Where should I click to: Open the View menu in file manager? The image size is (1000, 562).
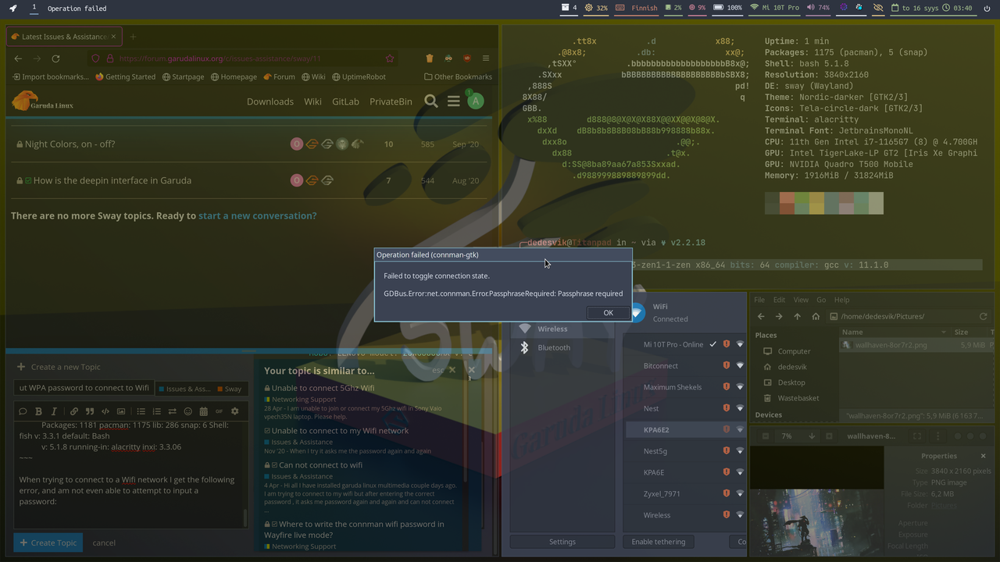801,300
